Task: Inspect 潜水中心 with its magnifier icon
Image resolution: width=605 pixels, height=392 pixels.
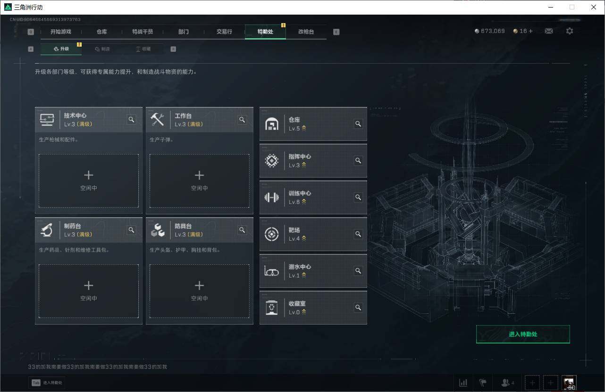Action: [x=358, y=271]
